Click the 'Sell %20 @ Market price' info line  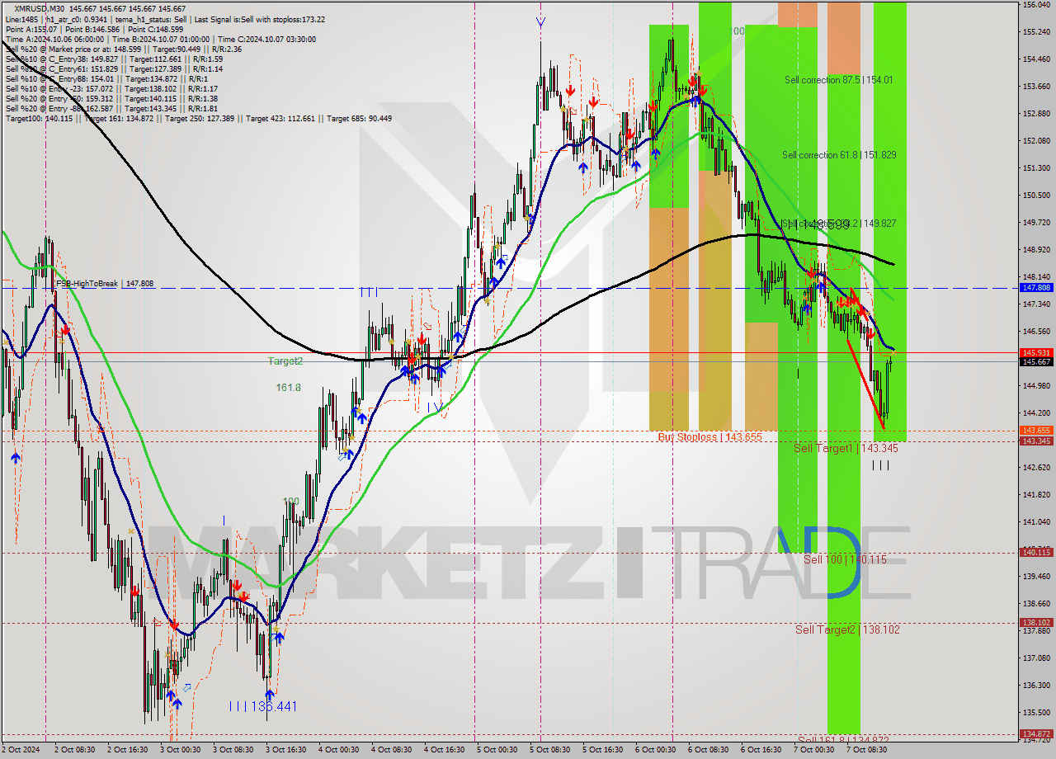(x=123, y=49)
